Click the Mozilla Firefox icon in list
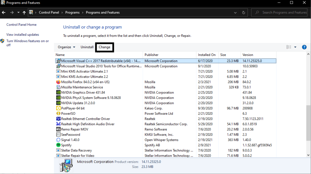This screenshot has height=174, width=311. coord(58,82)
